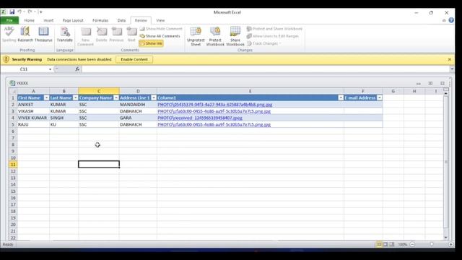This screenshot has height=260, width=462.
Task: Click the Select All corner button
Action: click(13, 91)
